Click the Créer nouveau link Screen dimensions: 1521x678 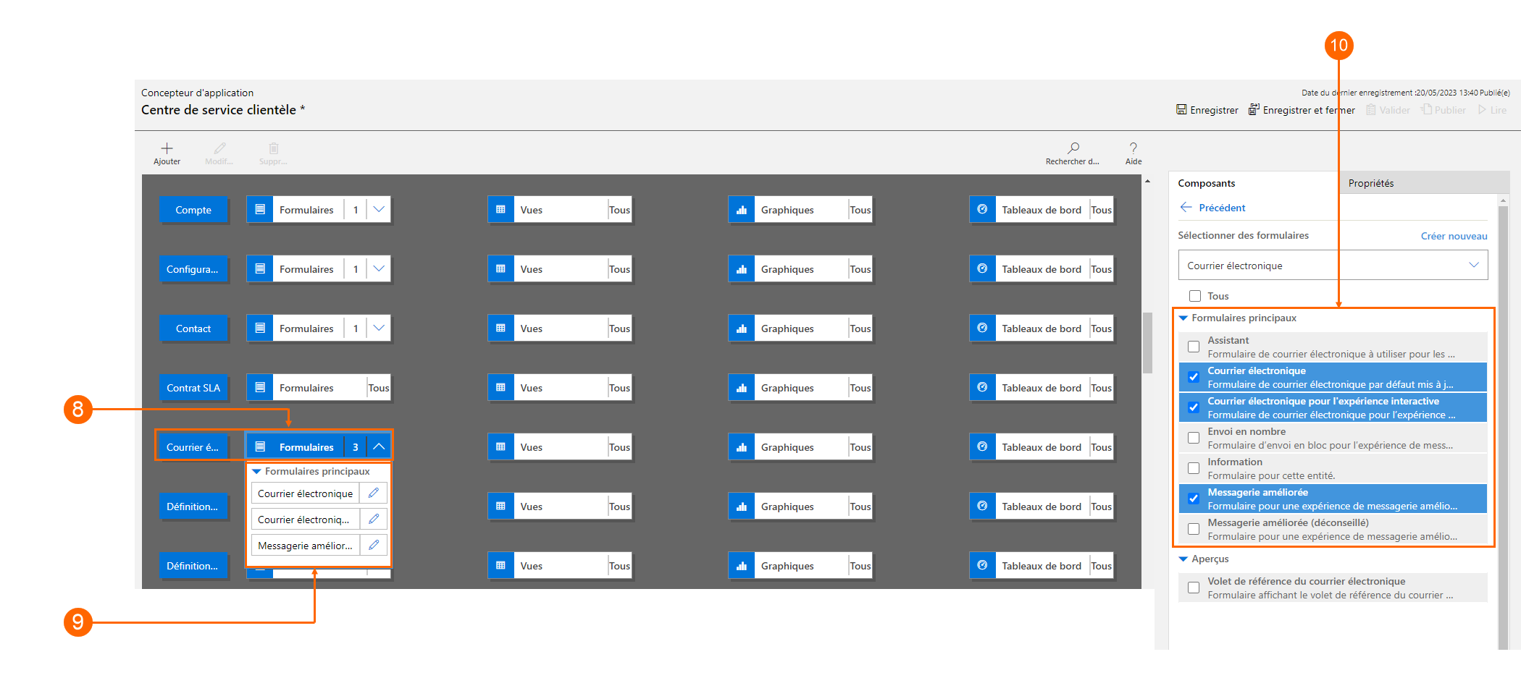pos(1454,236)
